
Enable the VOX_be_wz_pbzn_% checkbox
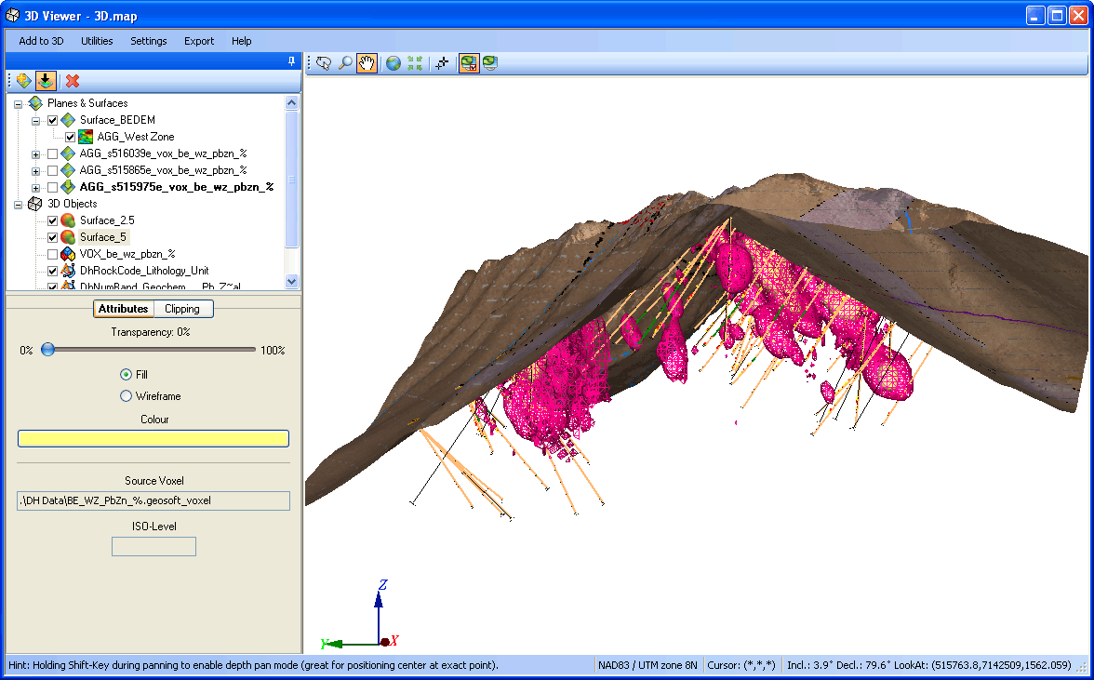click(53, 254)
